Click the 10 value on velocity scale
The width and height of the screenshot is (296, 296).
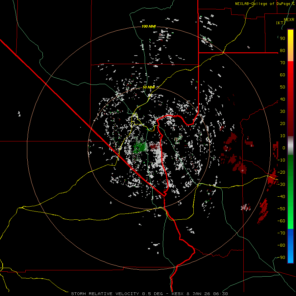283,136
